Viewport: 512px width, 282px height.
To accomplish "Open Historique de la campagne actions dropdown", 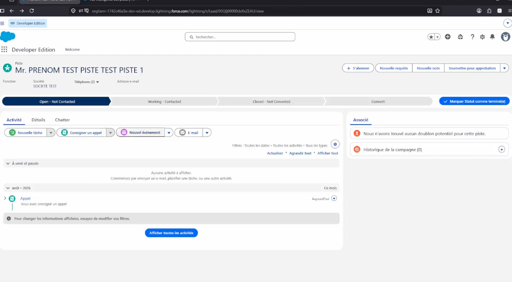I will tap(502, 149).
